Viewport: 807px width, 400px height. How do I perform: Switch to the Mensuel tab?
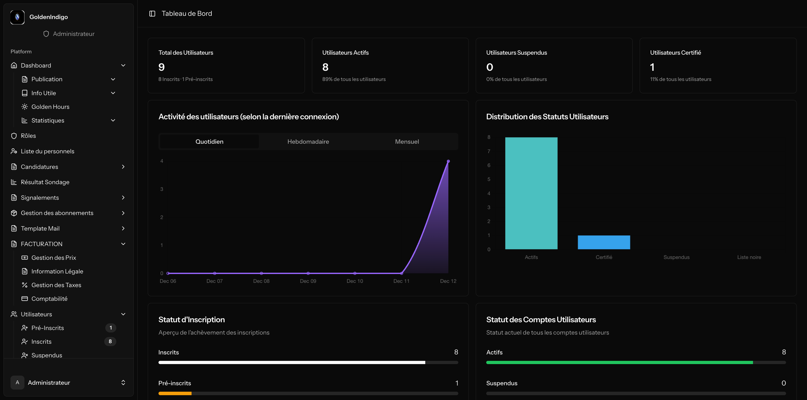(407, 142)
